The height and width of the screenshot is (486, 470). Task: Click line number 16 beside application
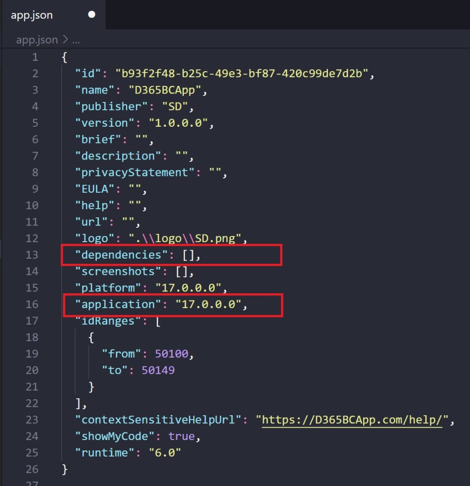pyautogui.click(x=31, y=304)
